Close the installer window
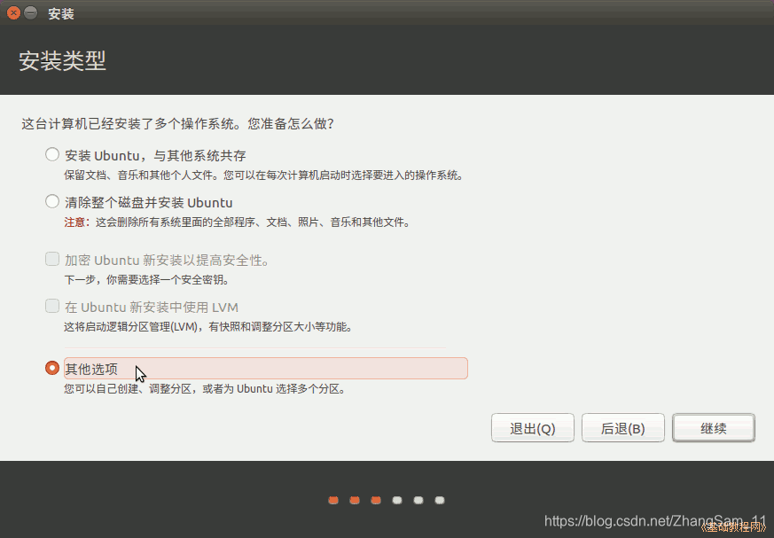The image size is (774, 538). pos(14,12)
